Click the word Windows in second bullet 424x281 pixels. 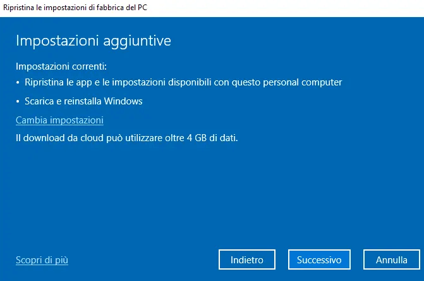[124, 101]
